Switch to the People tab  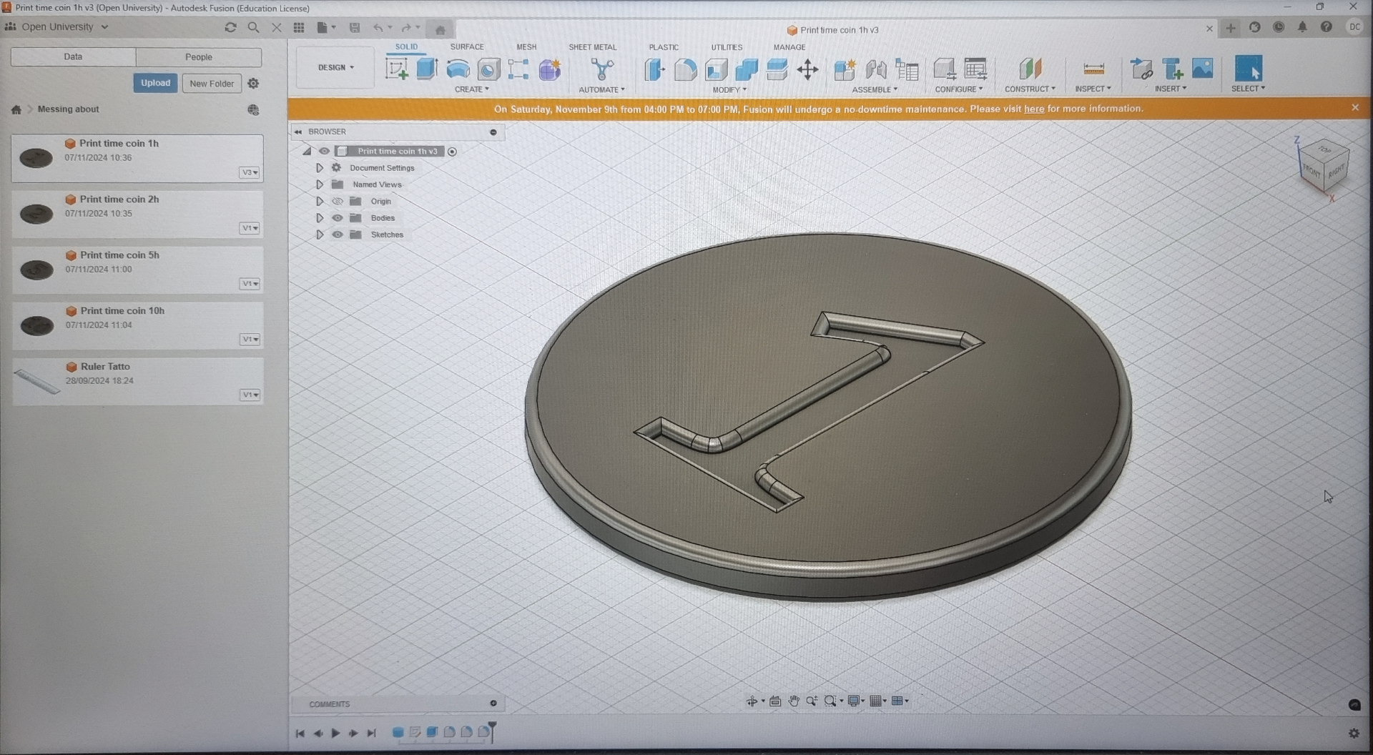pos(199,57)
